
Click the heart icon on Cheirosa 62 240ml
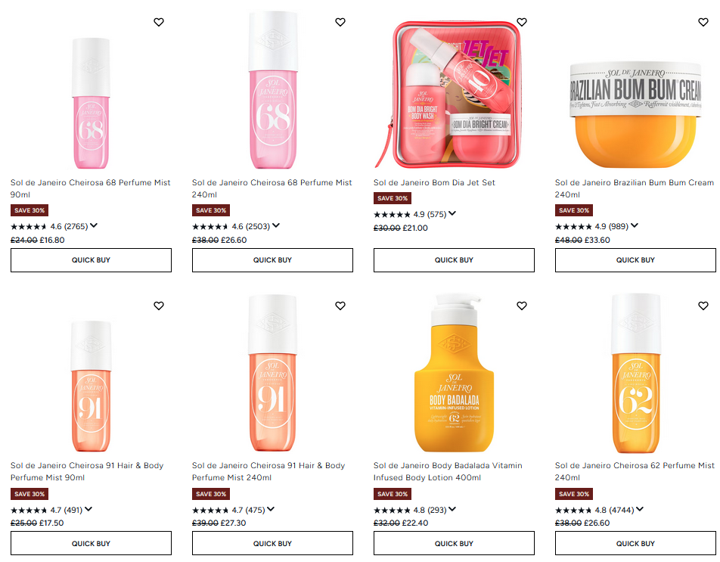(x=703, y=306)
